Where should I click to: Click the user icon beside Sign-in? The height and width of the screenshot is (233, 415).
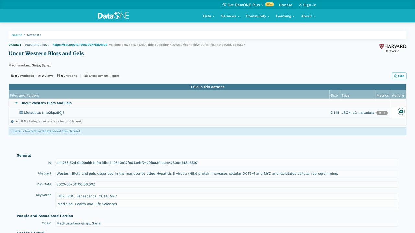point(300,5)
